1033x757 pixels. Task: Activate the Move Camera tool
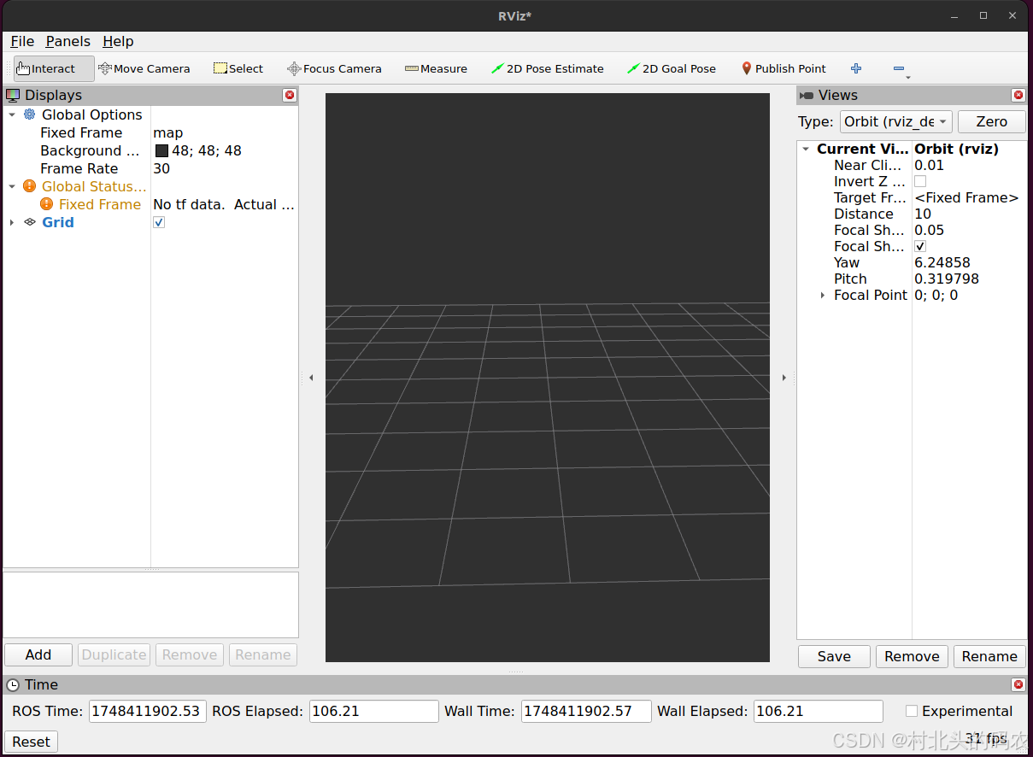point(144,68)
